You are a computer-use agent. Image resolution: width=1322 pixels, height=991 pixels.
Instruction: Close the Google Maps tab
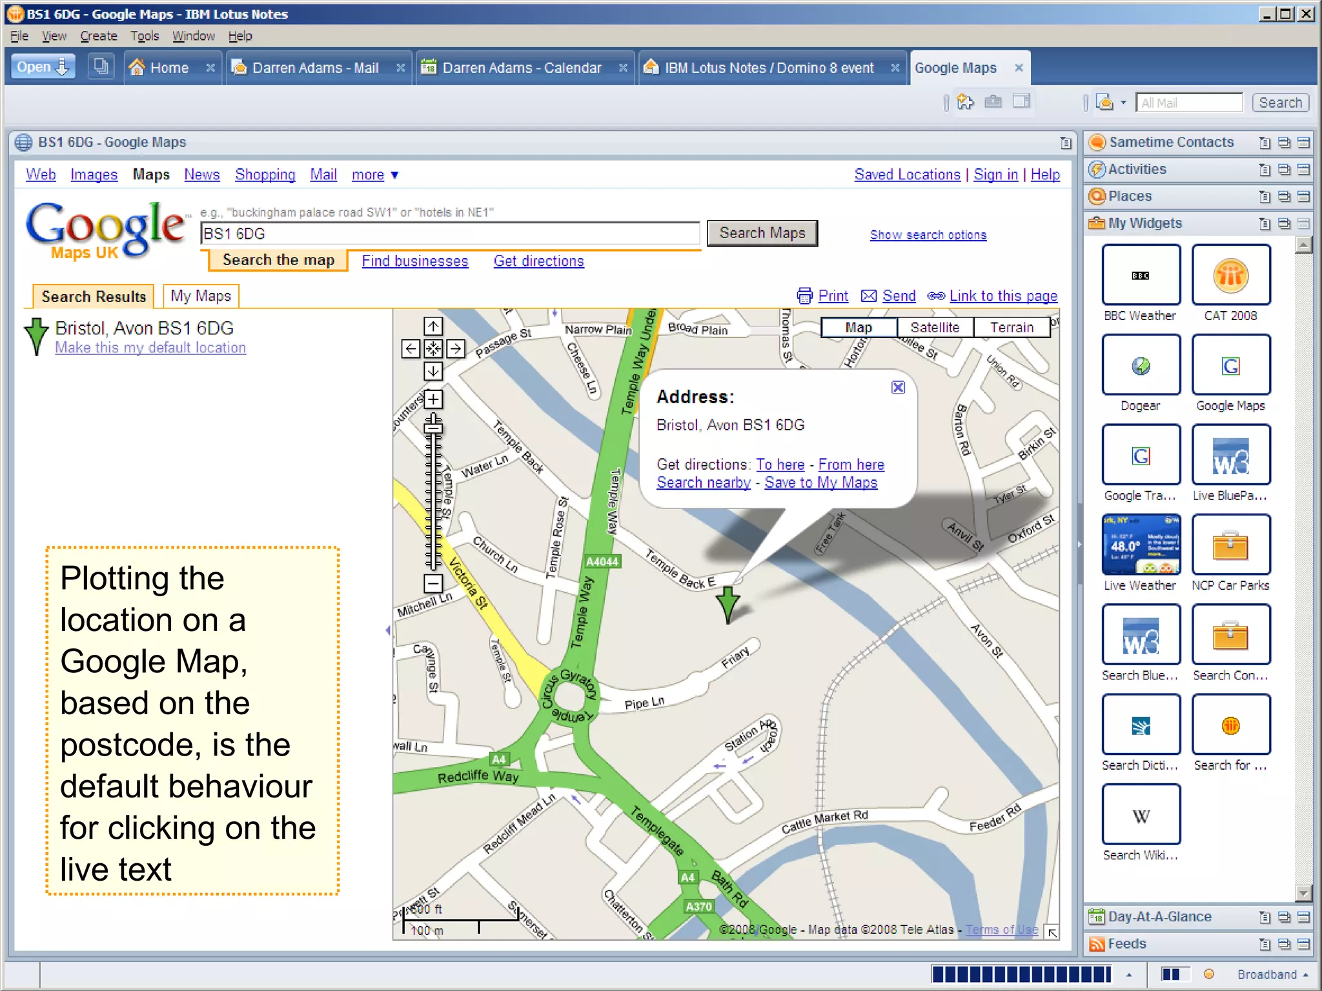1019,68
